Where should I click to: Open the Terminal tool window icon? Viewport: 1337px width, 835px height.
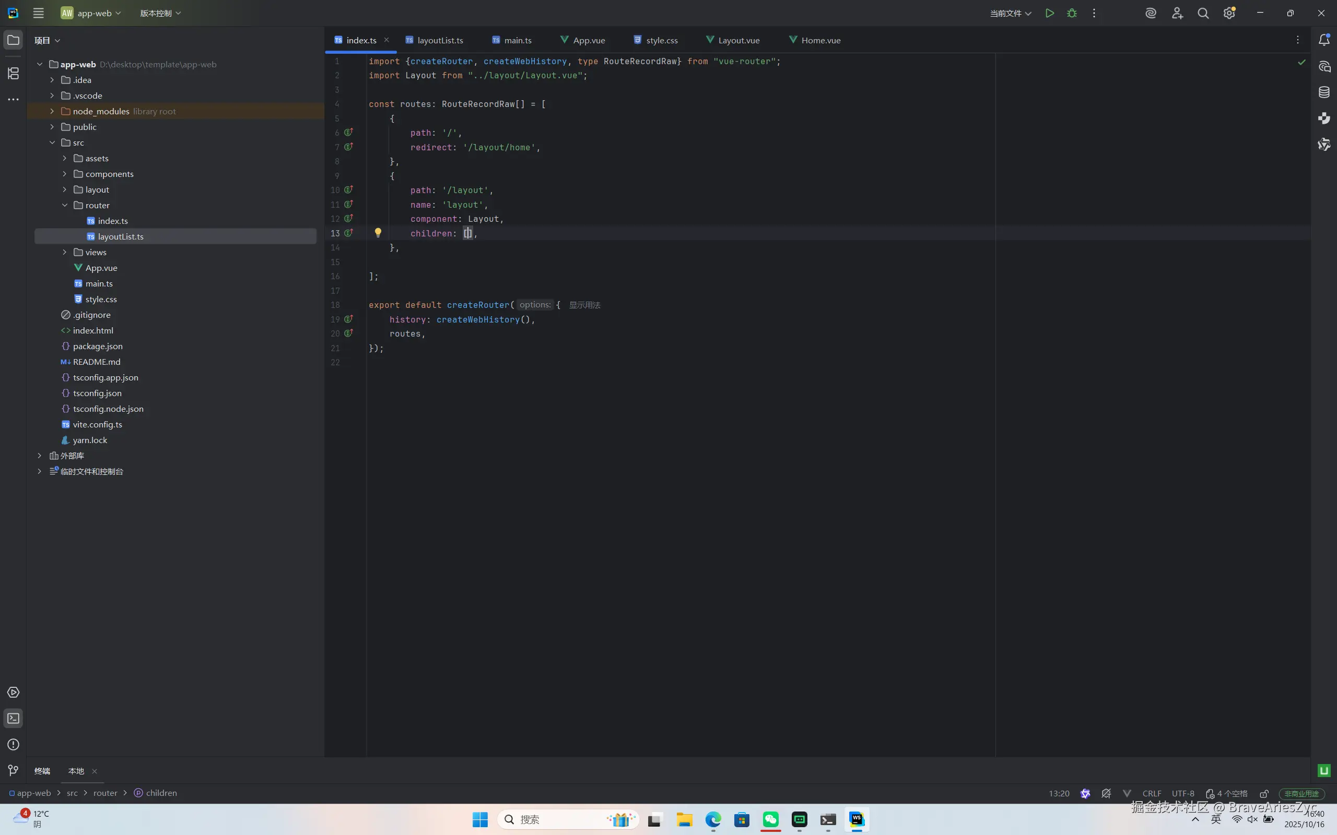click(13, 718)
